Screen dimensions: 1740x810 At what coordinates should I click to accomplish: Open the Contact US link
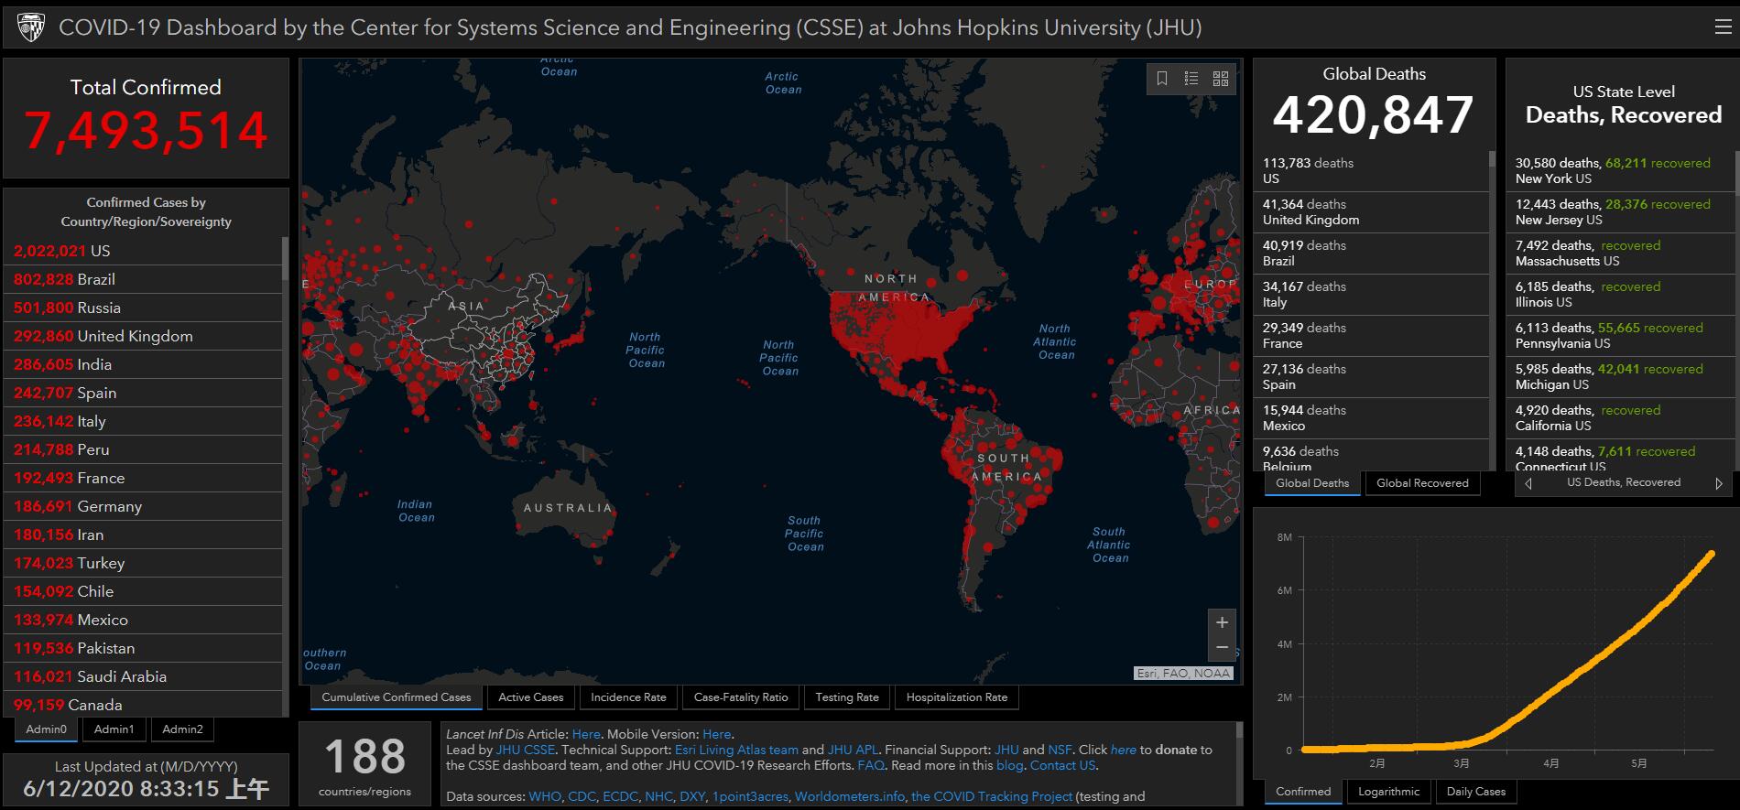[1062, 765]
